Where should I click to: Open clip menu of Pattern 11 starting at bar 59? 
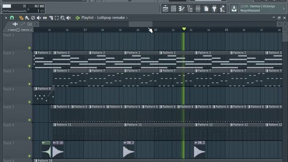(125, 125)
